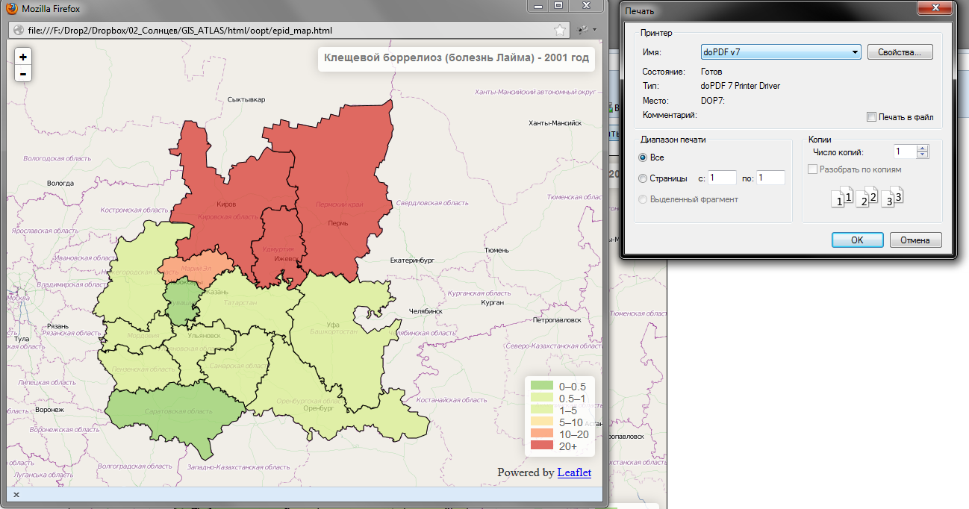969x509 pixels.
Task: Confirm printing with the OK button
Action: point(857,240)
